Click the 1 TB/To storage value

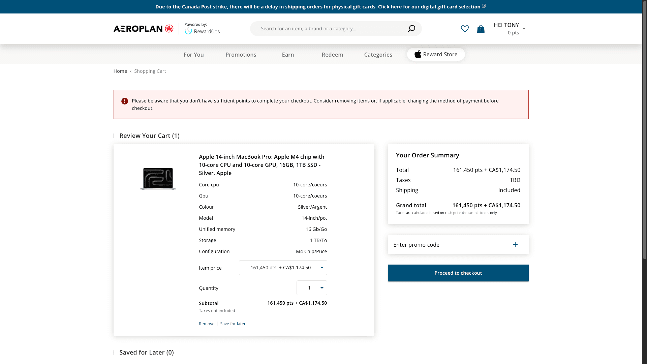tap(318, 240)
